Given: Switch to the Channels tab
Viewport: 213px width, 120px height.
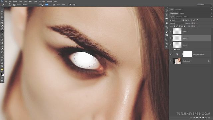Looking at the screenshot, I should pyautogui.click(x=179, y=17).
